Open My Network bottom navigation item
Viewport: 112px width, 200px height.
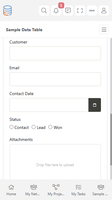(33, 190)
